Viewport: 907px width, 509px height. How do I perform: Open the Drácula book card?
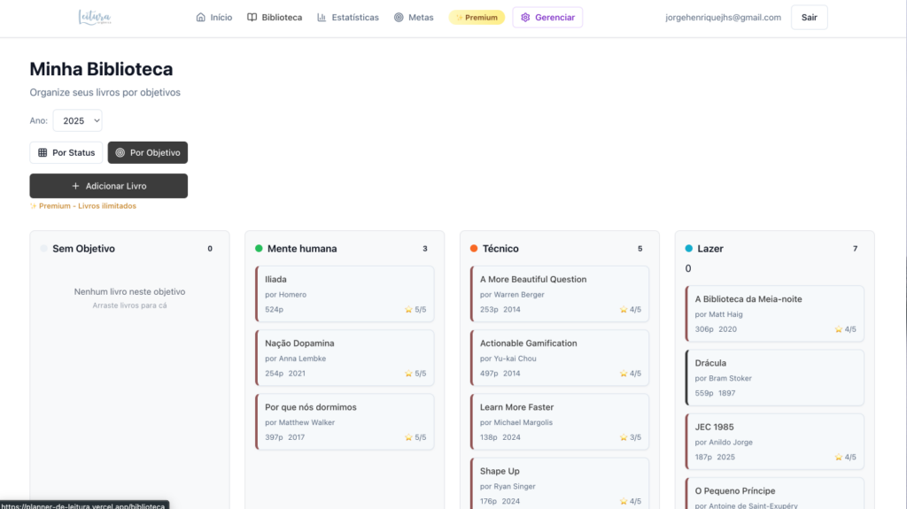774,377
